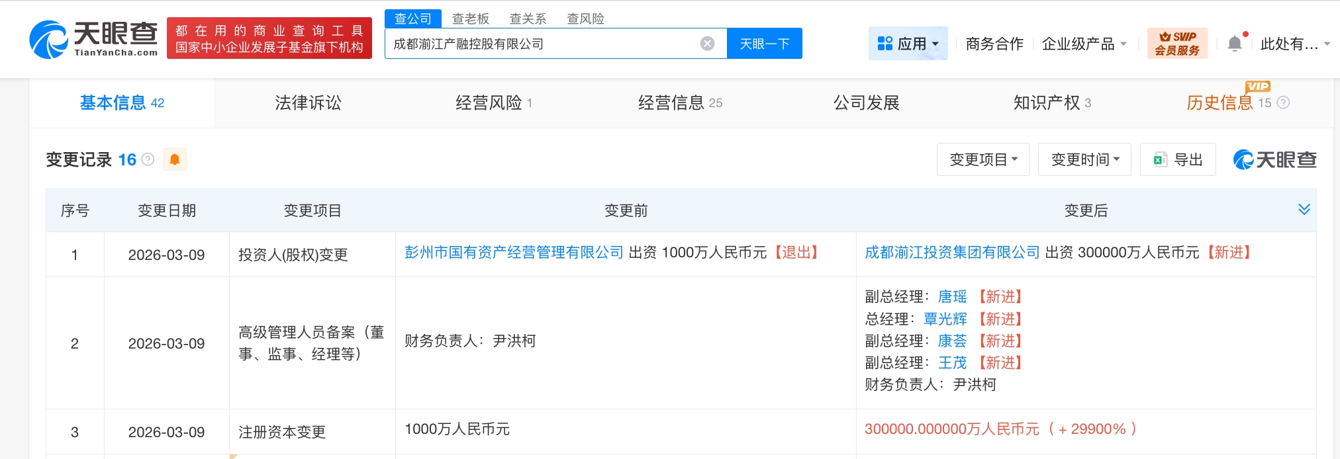Select the 查老板 search tab
This screenshot has width=1340, height=459.
tap(470, 19)
